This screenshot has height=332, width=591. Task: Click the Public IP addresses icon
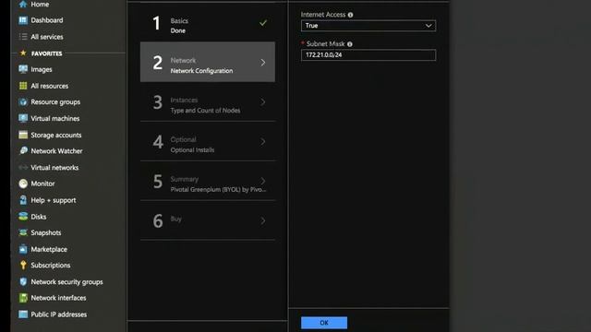[x=23, y=314]
